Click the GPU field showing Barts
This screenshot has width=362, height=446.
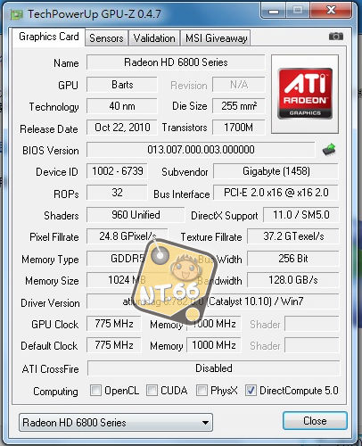[x=122, y=85]
